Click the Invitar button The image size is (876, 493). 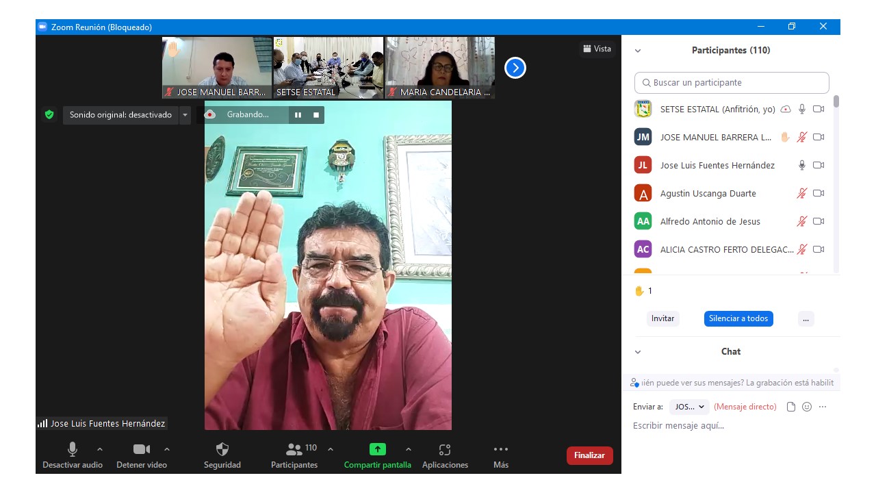pos(662,318)
